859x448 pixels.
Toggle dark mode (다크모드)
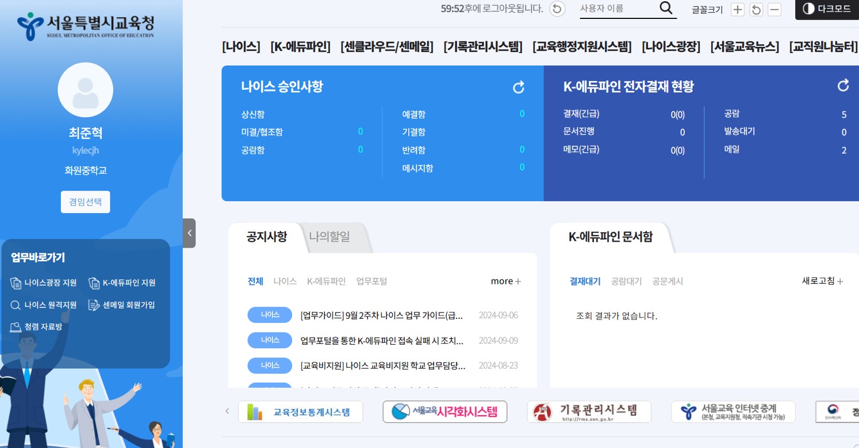pos(827,9)
